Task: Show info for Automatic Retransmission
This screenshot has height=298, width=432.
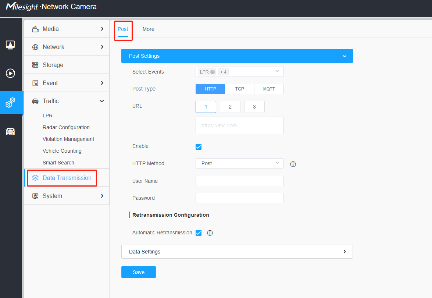Action: 210,233
